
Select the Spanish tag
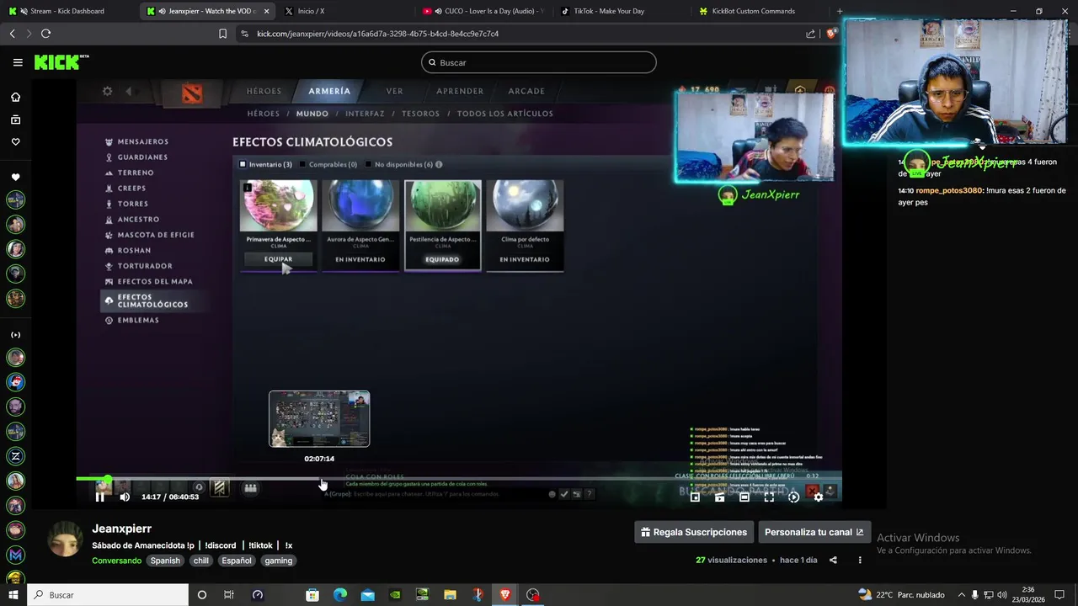pyautogui.click(x=165, y=561)
